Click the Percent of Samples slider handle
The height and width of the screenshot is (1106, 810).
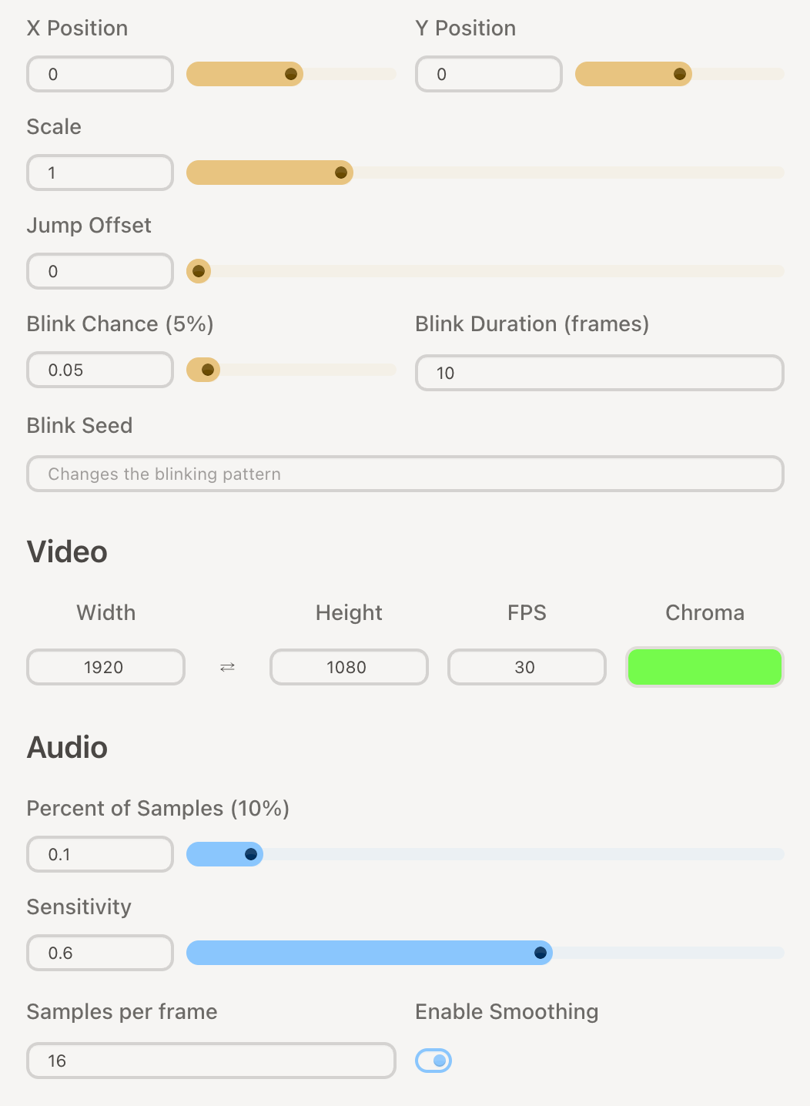pos(251,854)
